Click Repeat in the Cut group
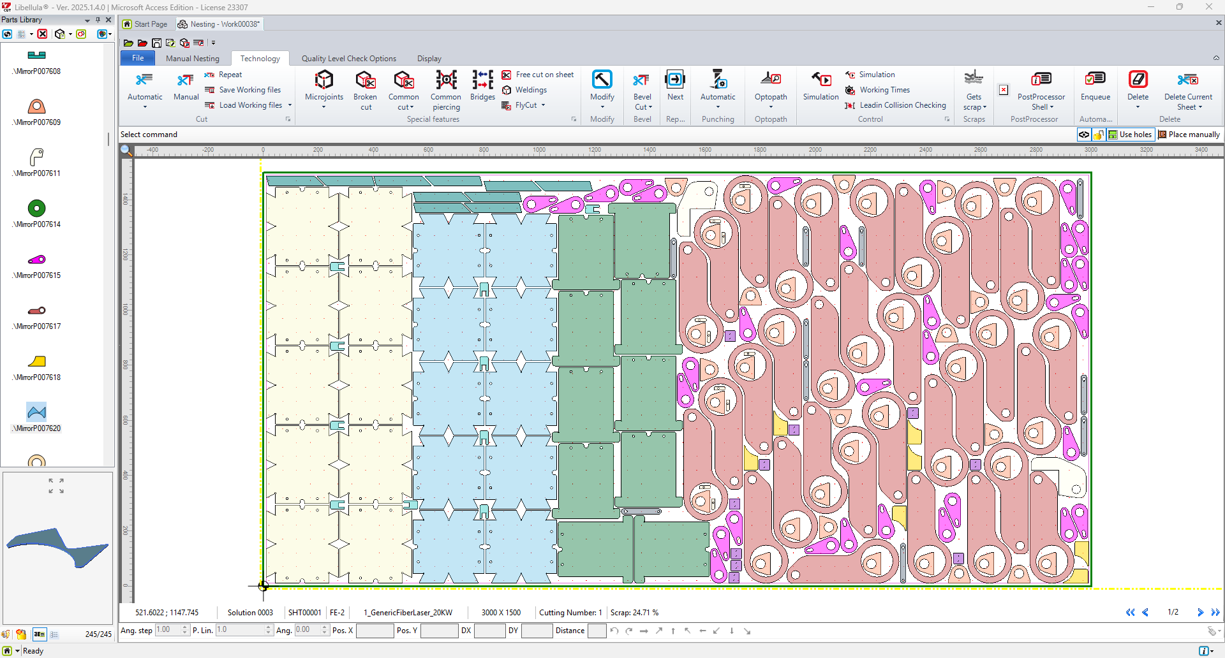 [223, 75]
